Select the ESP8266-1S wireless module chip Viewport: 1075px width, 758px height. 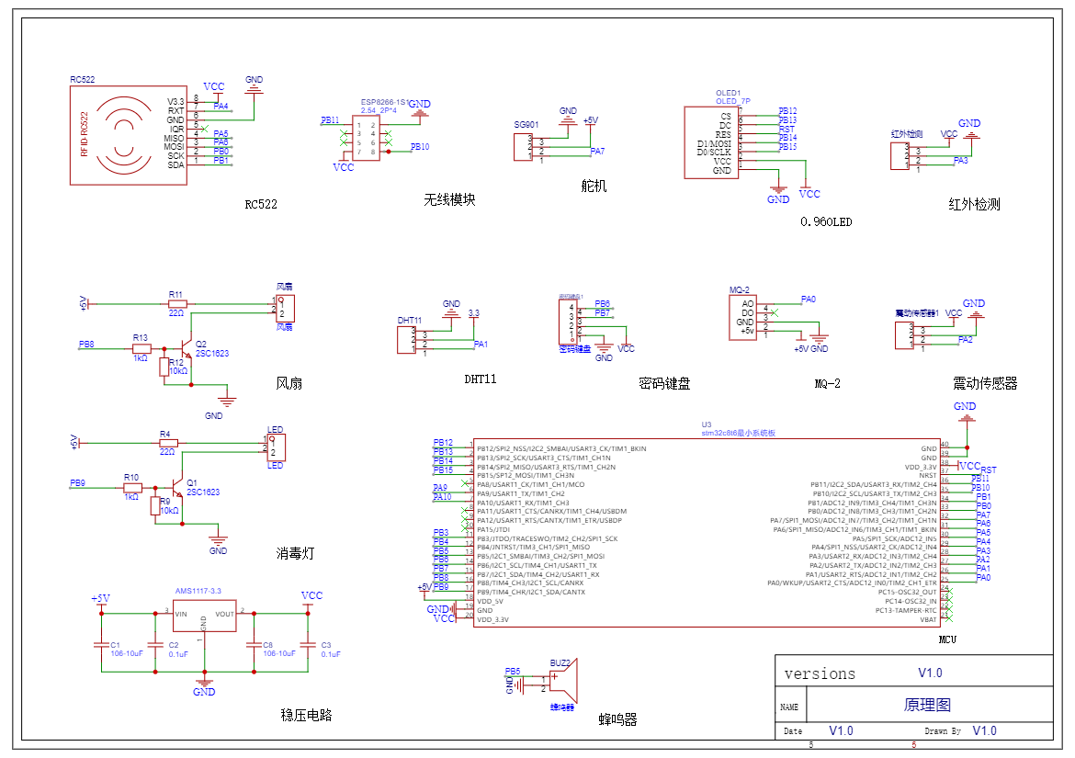366,139
